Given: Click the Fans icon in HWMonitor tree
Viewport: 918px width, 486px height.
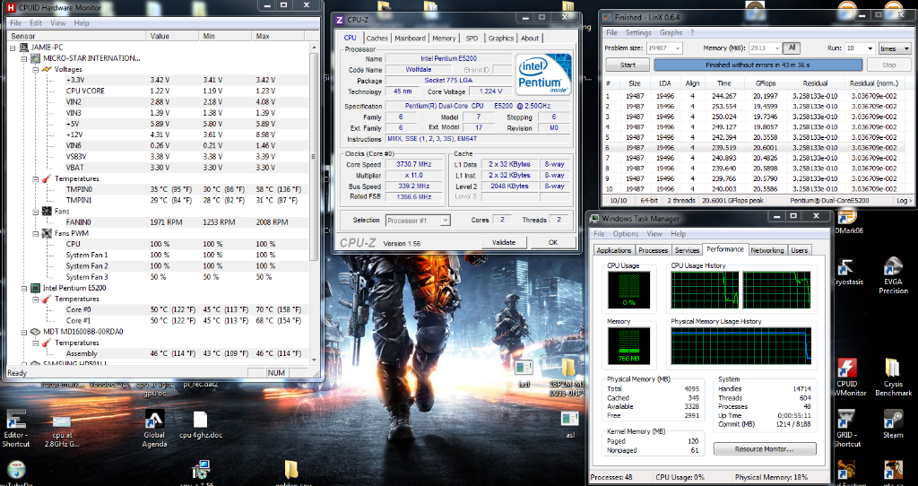Looking at the screenshot, I should 47,212.
